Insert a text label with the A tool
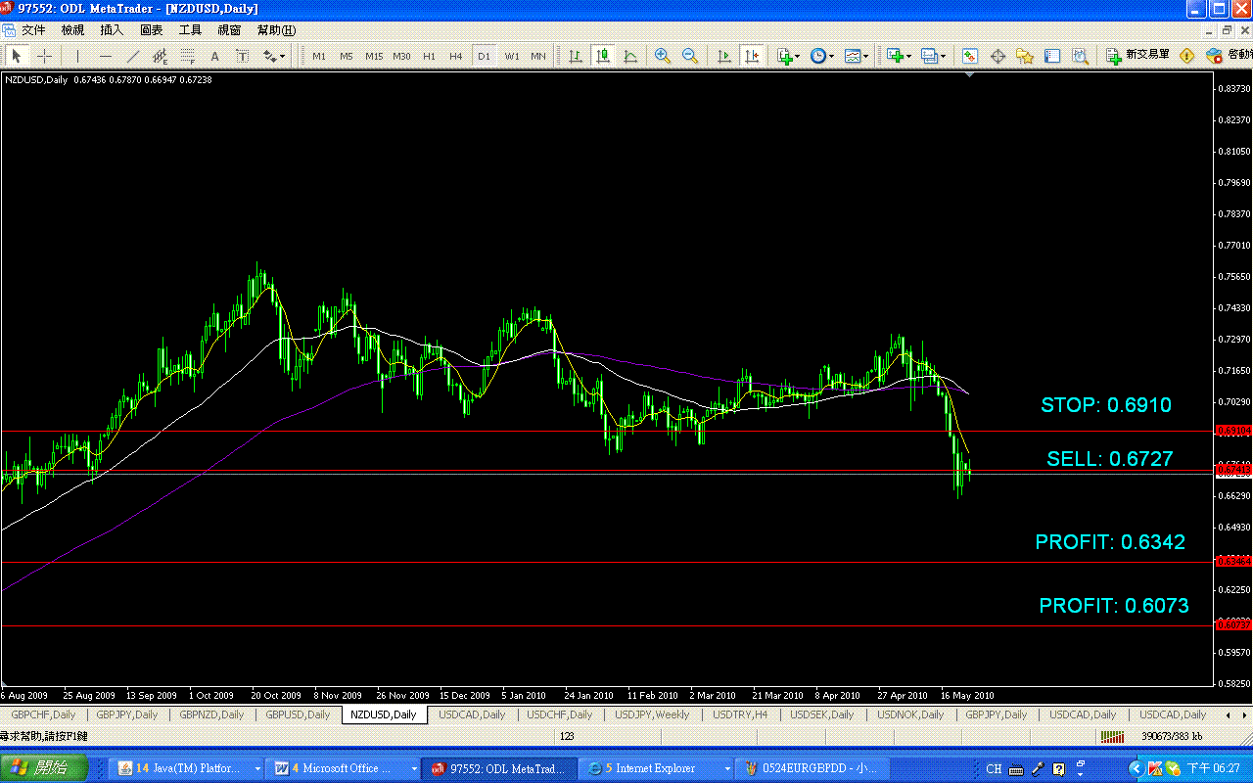 [214, 56]
